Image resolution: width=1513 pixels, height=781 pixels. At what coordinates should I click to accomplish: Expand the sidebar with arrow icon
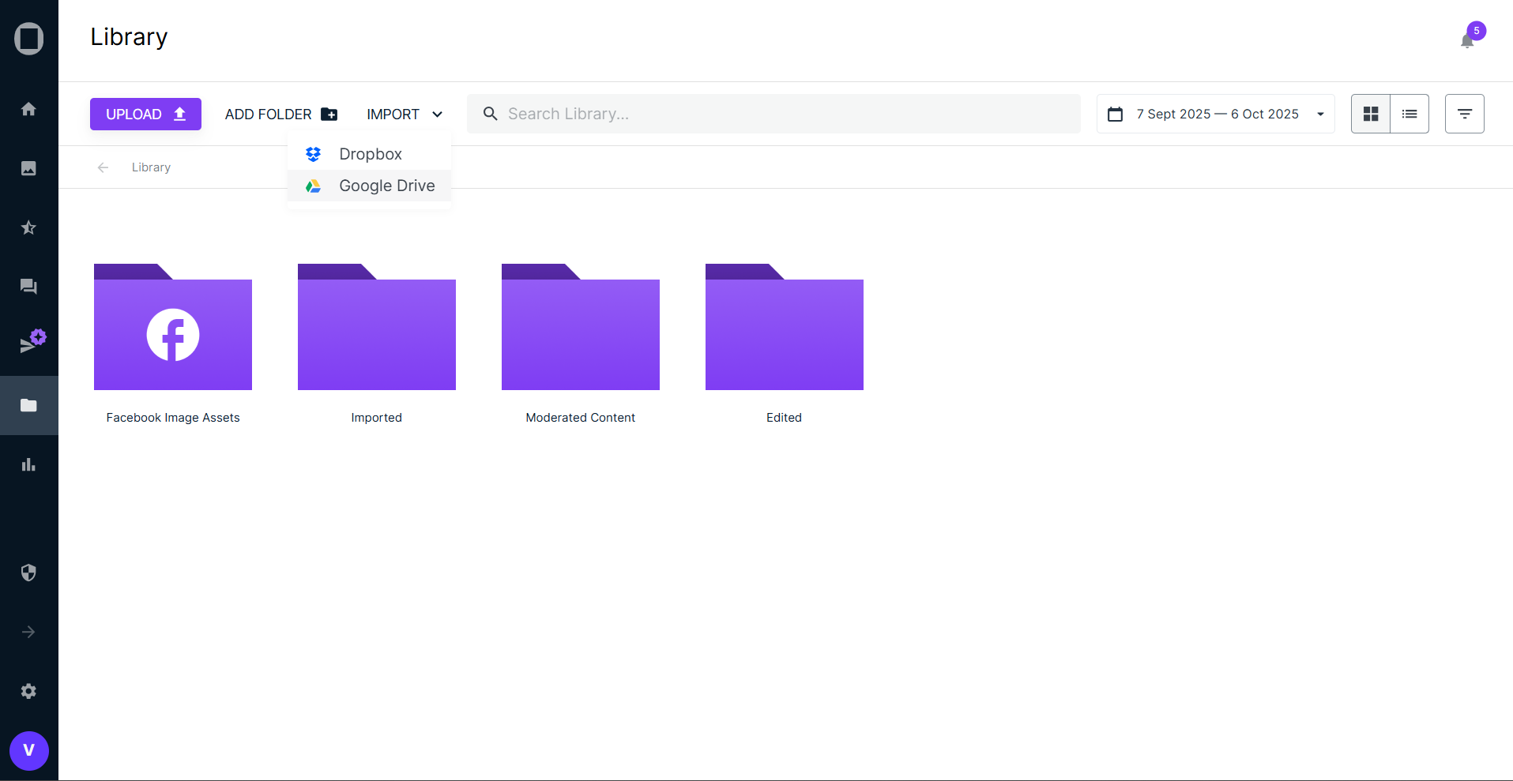[x=28, y=632]
